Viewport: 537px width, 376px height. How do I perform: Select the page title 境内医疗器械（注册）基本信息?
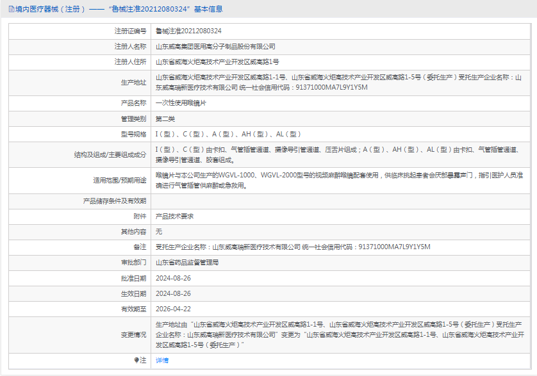[x=119, y=9]
